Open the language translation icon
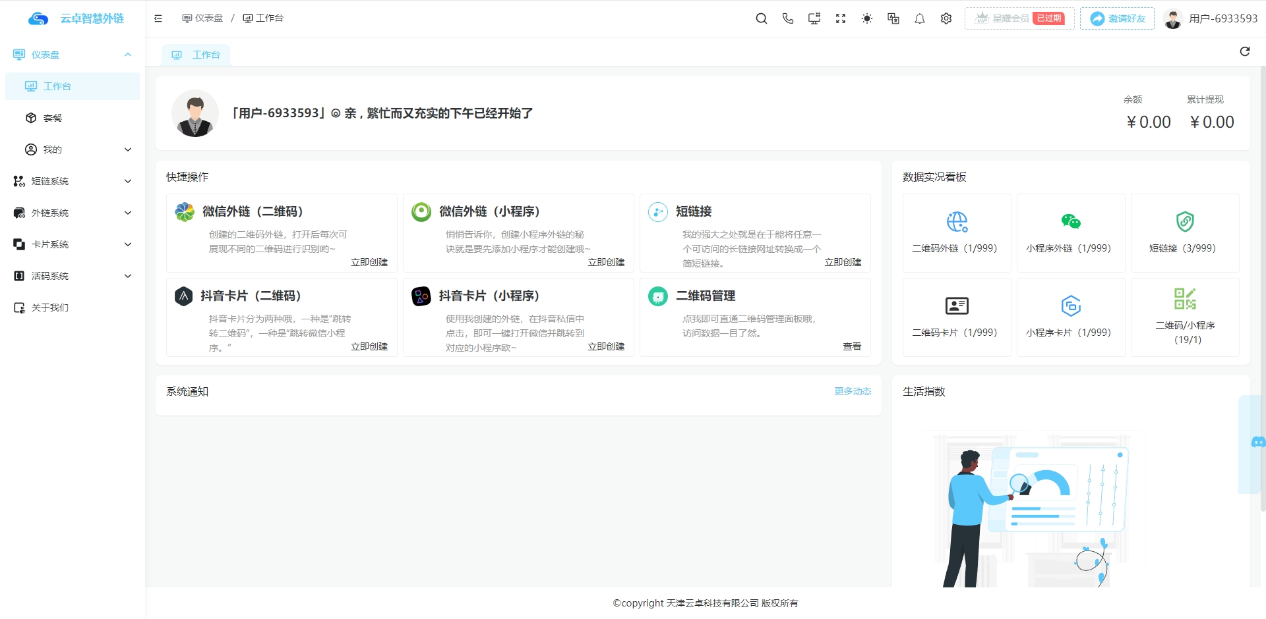1266x619 pixels. pos(893,18)
